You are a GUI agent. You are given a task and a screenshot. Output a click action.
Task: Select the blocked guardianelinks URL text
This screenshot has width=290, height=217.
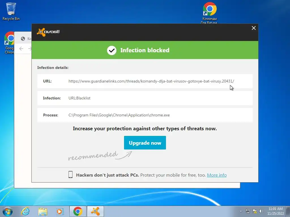coord(151,81)
